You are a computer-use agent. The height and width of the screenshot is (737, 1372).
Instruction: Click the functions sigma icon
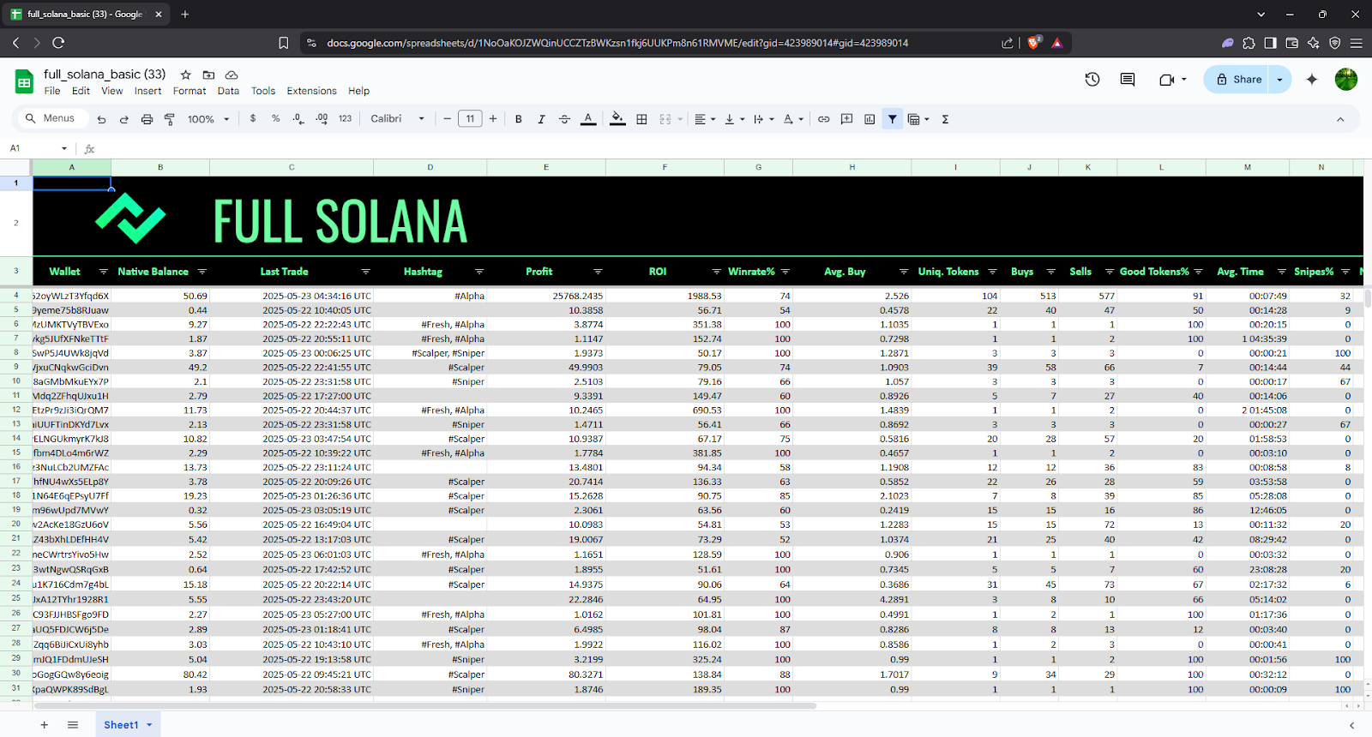(945, 119)
